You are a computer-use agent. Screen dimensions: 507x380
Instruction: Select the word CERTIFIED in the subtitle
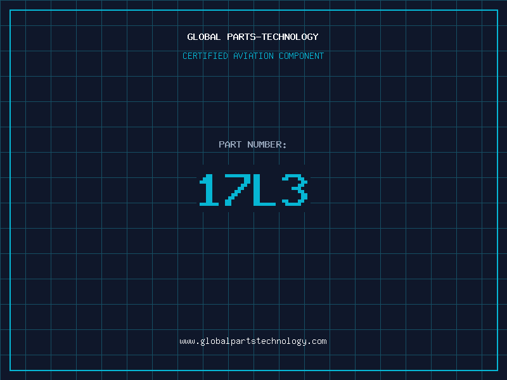tap(205, 56)
